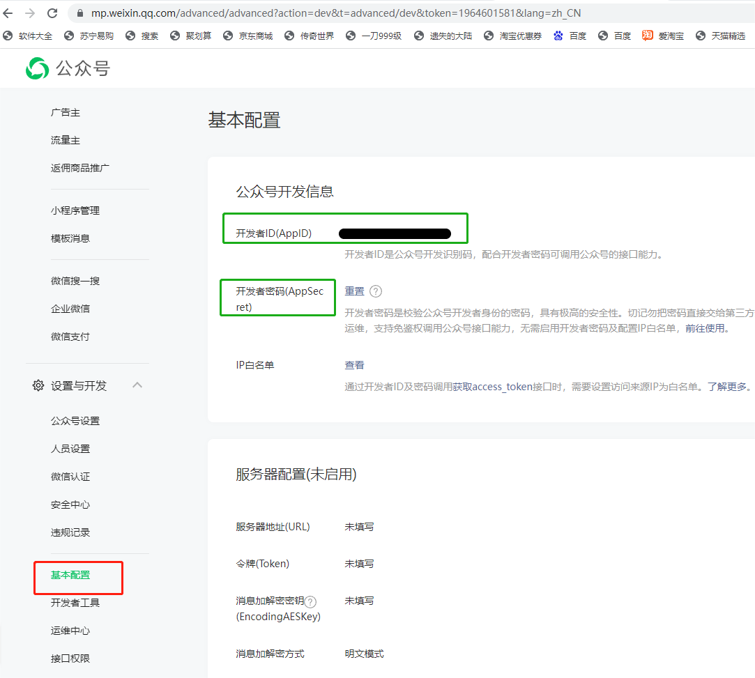Open 公众号设置 in the sidebar
This screenshot has height=678, width=755.
(75, 421)
